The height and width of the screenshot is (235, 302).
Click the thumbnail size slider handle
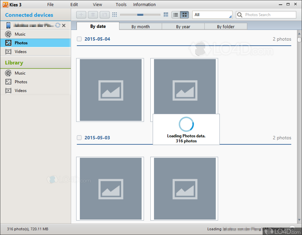tap(140, 15)
